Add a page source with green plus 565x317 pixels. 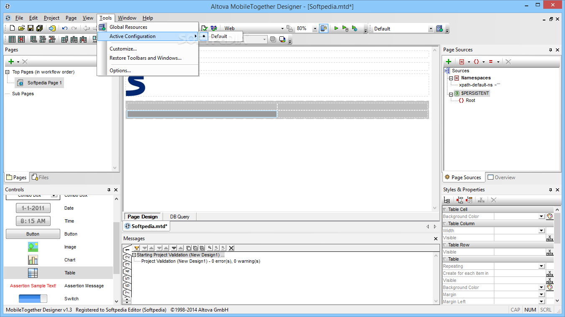(449, 61)
